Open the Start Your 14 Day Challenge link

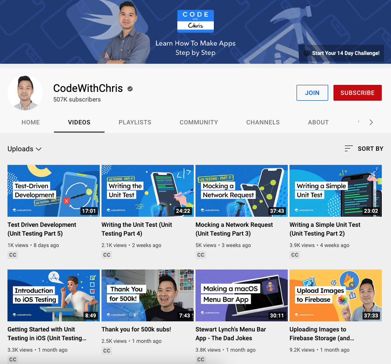point(341,53)
